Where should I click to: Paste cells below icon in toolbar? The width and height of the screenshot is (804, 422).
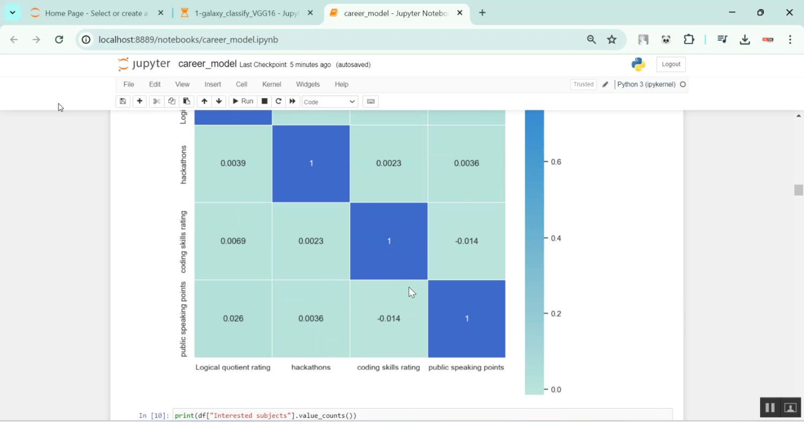[187, 101]
